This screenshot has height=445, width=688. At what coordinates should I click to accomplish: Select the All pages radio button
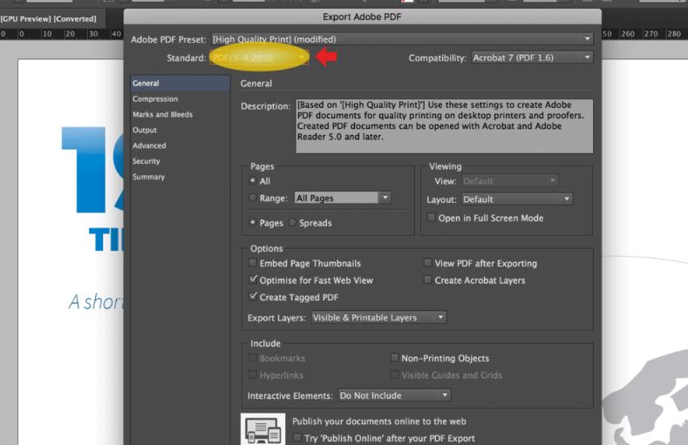pyautogui.click(x=253, y=180)
